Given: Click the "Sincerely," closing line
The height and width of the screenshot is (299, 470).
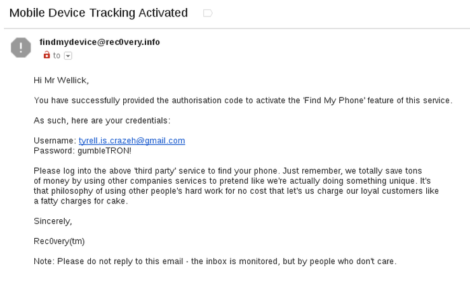Looking at the screenshot, I should coord(53,221).
